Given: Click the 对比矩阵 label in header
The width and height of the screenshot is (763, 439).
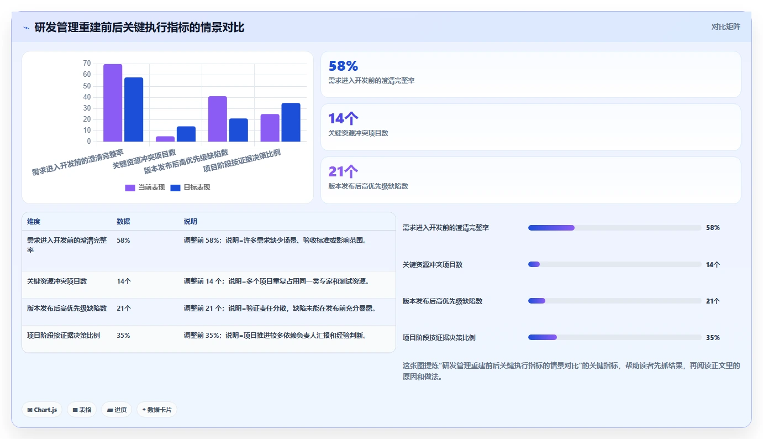Looking at the screenshot, I should point(725,27).
